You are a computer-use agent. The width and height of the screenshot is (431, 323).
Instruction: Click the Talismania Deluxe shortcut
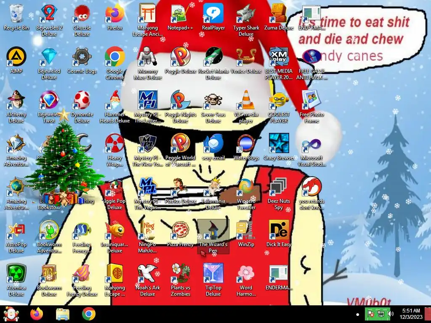pyautogui.click(x=213, y=193)
